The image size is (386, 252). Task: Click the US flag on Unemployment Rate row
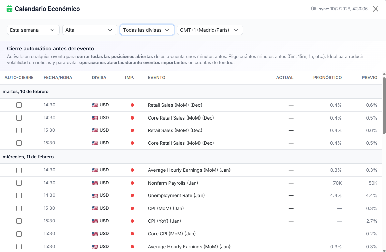[95, 196]
